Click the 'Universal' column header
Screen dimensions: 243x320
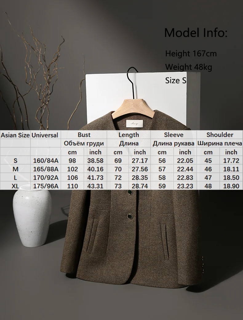click(45, 135)
